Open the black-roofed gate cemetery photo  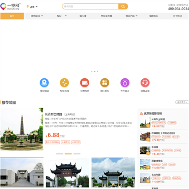point(67,172)
